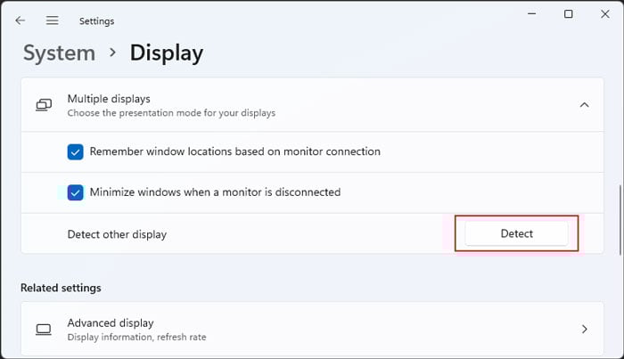Screen dimensions: 624x359
Task: Navigate to System in the breadcrumb
Action: [x=58, y=53]
